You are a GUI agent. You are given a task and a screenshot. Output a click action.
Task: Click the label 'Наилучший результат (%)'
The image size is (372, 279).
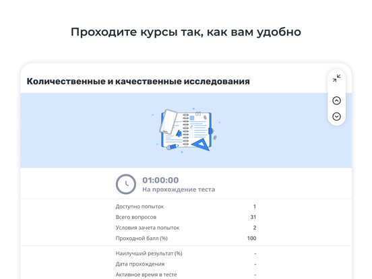[x=149, y=253]
